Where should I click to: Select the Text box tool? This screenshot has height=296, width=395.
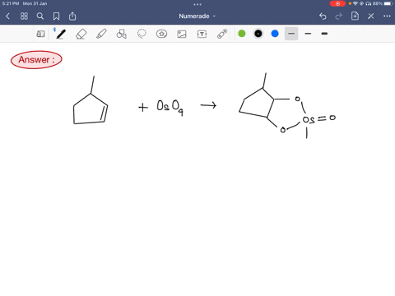tap(202, 34)
